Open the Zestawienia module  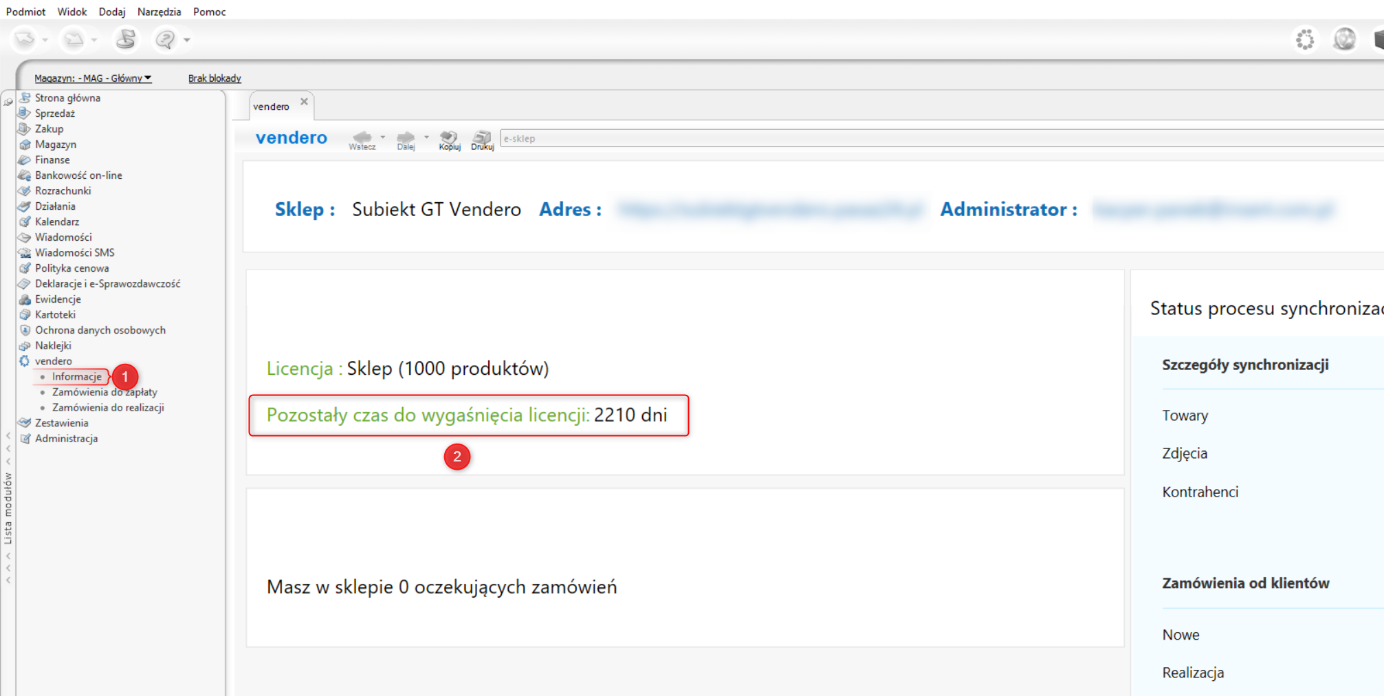tap(62, 423)
